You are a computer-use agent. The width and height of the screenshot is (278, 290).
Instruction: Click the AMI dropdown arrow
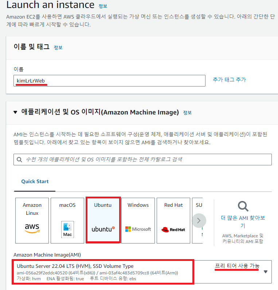tap(266, 272)
